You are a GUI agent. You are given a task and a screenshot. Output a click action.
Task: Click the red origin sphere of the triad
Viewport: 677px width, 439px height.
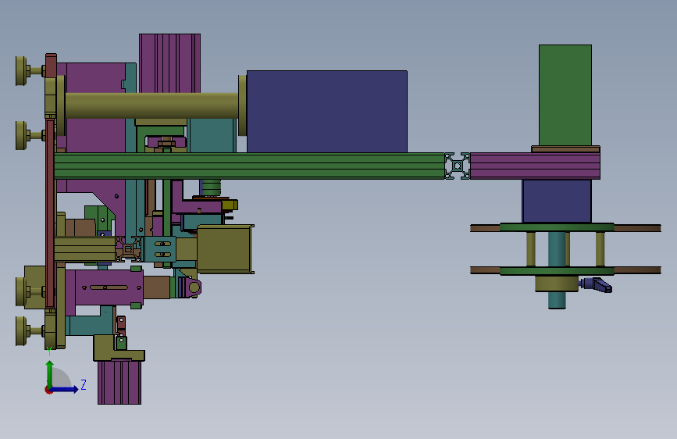point(48,390)
